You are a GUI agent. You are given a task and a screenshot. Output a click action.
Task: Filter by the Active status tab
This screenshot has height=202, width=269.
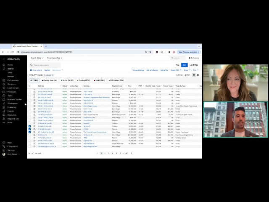67,80
